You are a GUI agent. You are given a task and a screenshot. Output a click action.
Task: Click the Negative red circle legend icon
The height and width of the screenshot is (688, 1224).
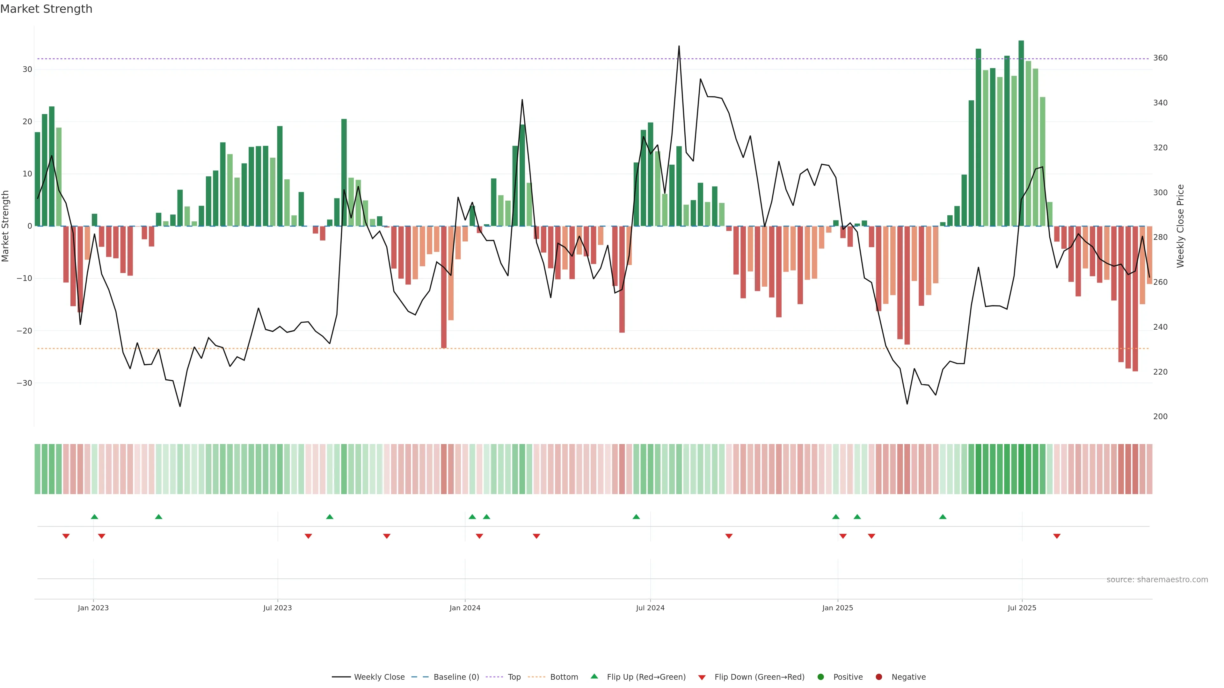point(878,677)
